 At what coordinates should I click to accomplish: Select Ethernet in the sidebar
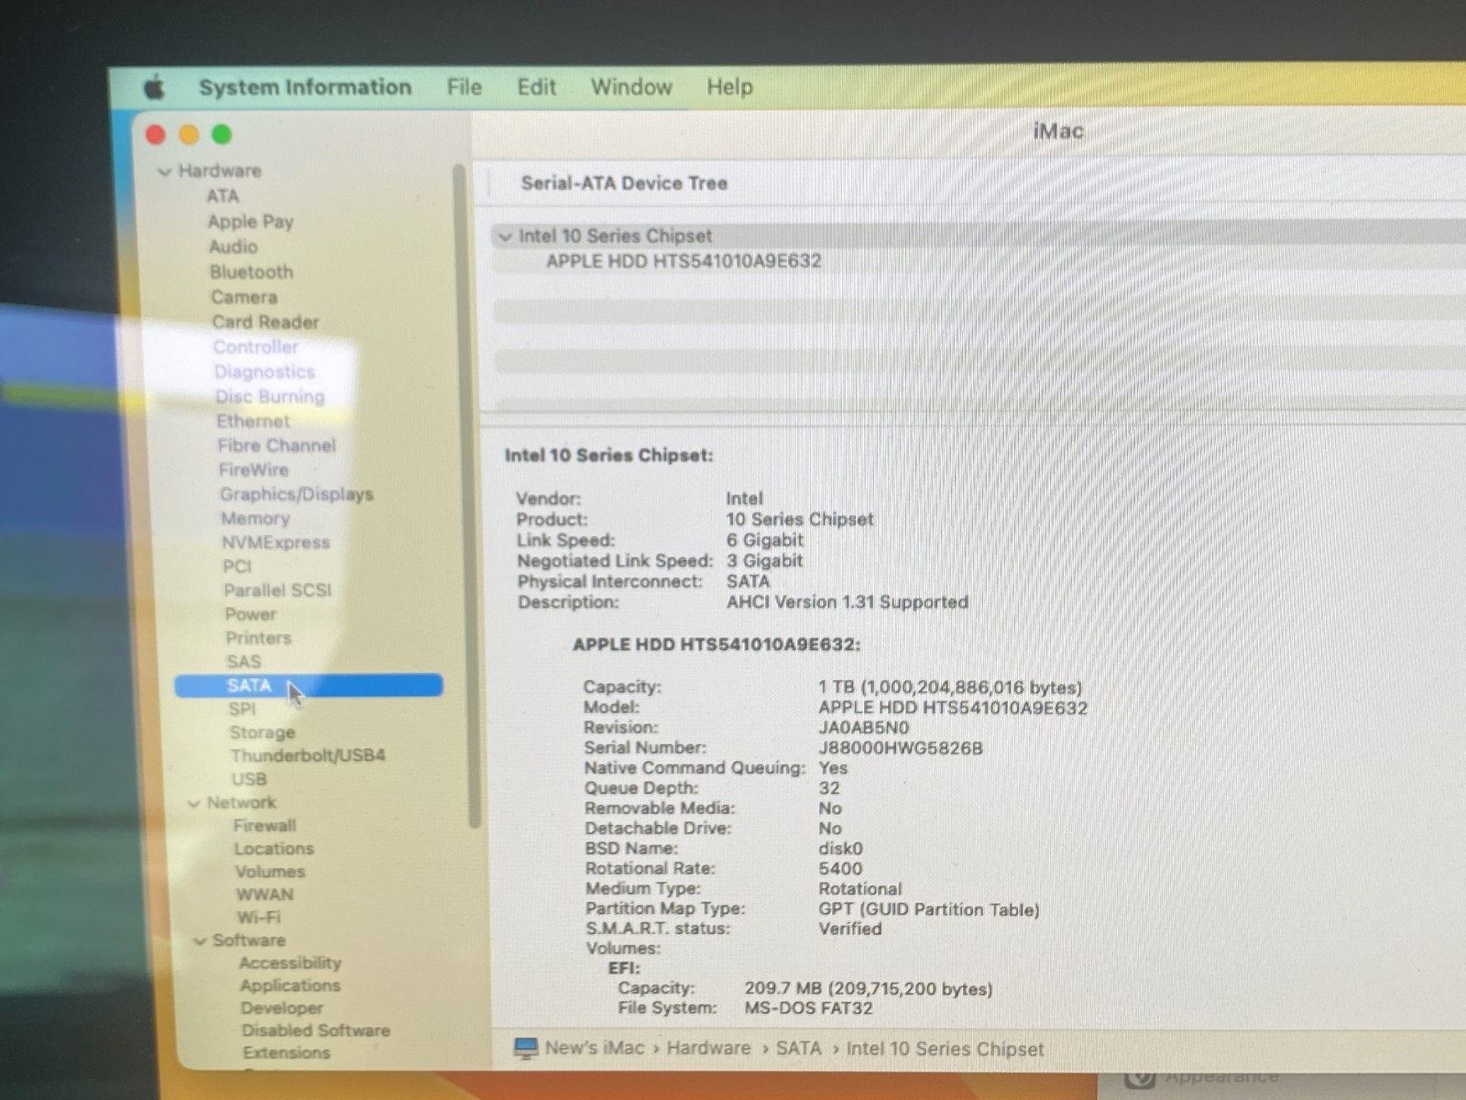(x=253, y=421)
